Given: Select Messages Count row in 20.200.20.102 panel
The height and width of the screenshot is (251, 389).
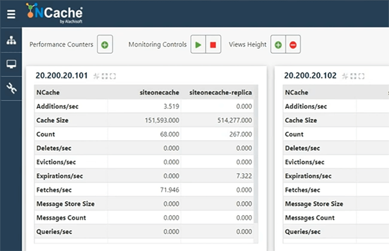Looking at the screenshot, I should click(336, 217).
